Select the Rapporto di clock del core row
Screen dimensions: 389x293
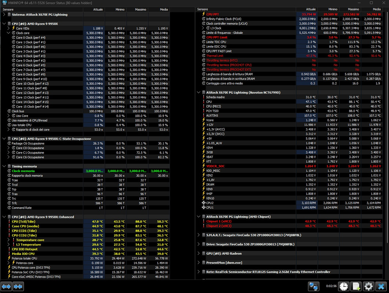pos(85,130)
